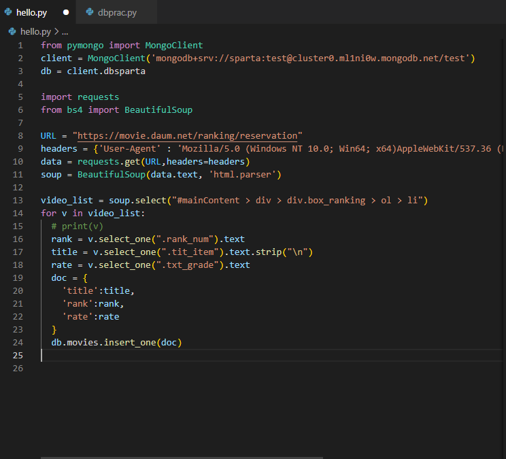Click line number 25 in the gutter
Screen dimensions: 506x459
pos(18,356)
